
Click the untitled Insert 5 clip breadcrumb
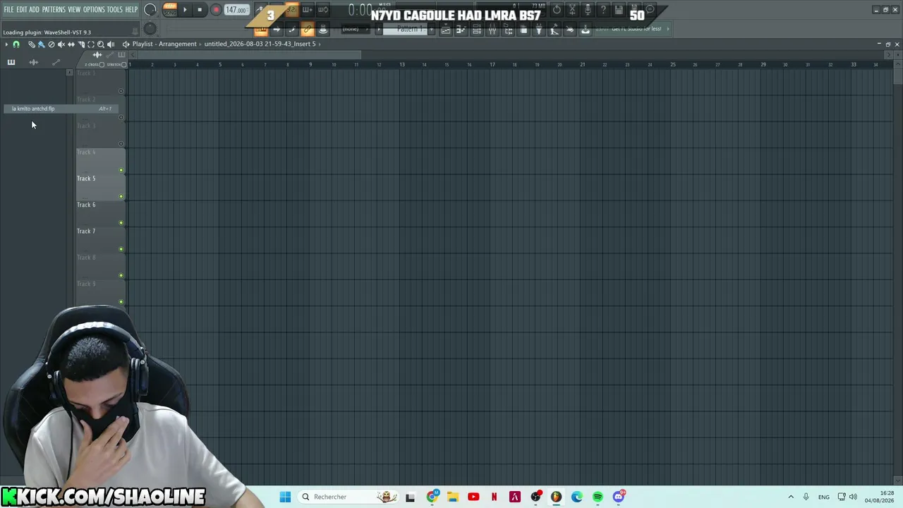click(x=260, y=44)
